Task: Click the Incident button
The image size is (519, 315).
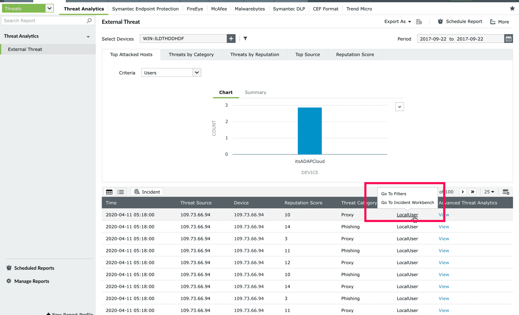Action: tap(147, 192)
